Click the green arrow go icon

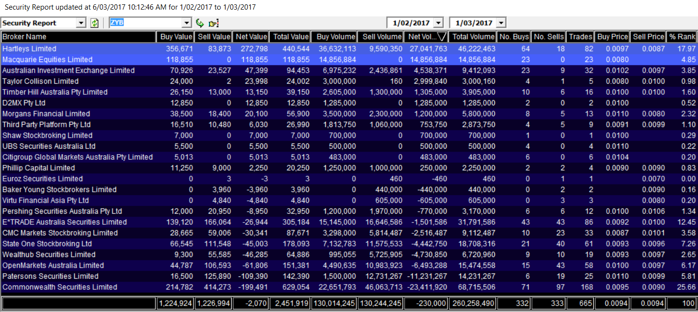click(200, 23)
